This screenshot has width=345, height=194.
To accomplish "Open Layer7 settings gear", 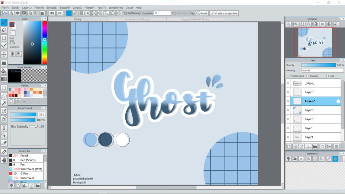I will click(338, 101).
